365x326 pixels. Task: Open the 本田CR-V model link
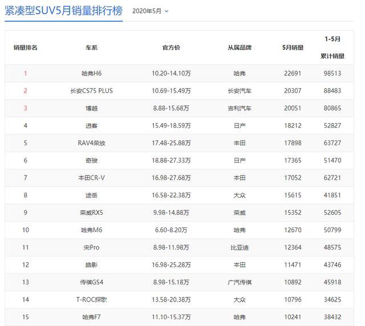click(x=91, y=178)
